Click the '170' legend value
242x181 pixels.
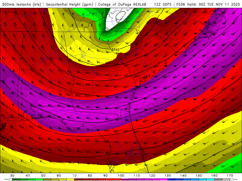coord(230,176)
